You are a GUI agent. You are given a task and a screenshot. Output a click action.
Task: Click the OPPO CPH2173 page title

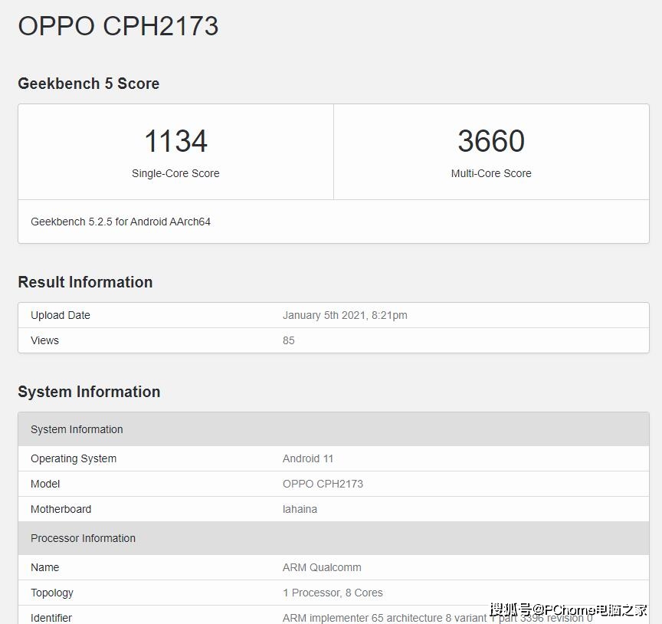[118, 26]
